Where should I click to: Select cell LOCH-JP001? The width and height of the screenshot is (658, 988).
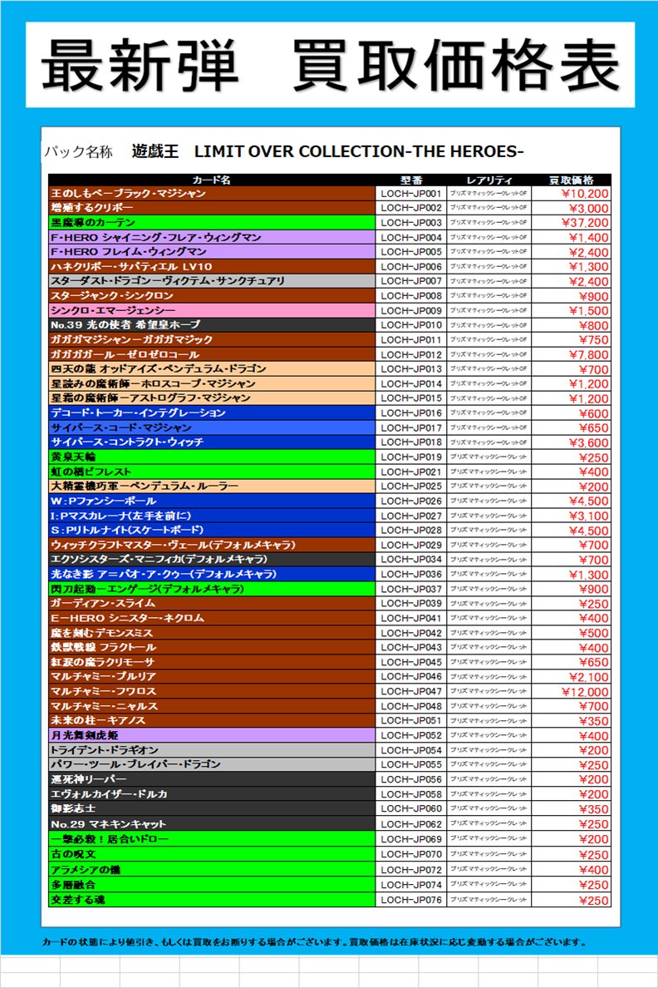coord(411,194)
